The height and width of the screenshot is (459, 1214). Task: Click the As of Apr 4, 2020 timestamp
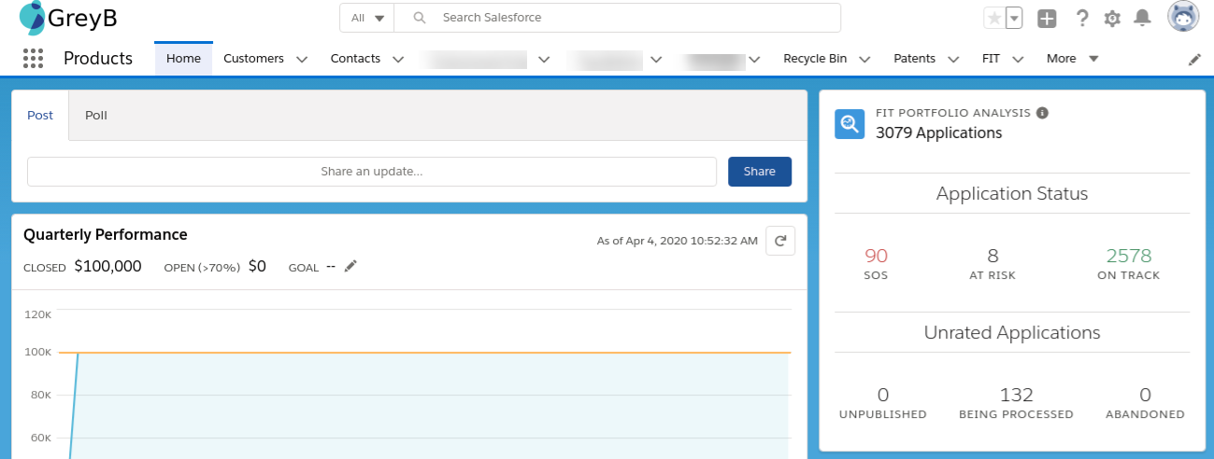(678, 241)
